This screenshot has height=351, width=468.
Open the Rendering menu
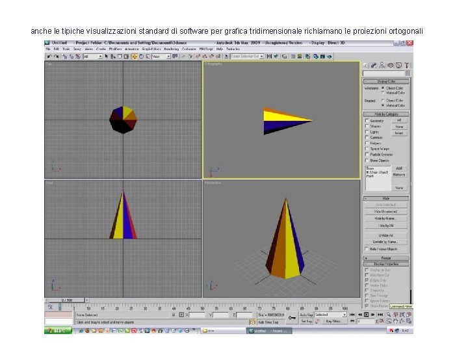click(171, 49)
